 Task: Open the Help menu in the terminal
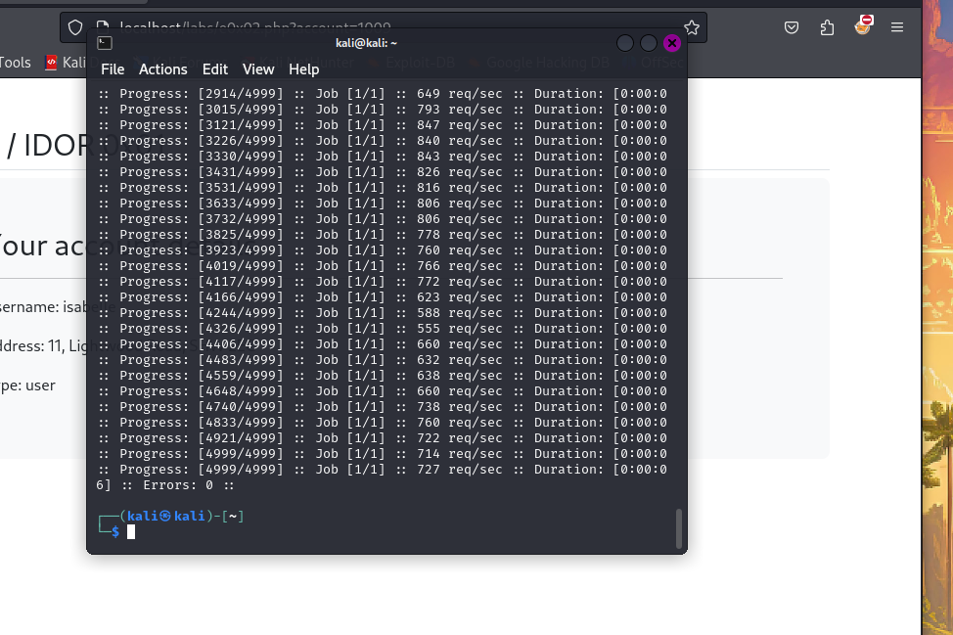[x=304, y=69]
